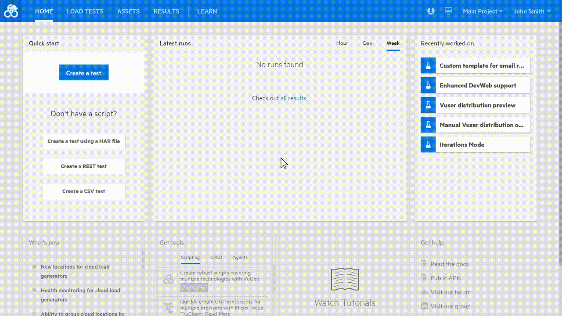
Task: Click the Visit our forum icon
Action: 423,292
